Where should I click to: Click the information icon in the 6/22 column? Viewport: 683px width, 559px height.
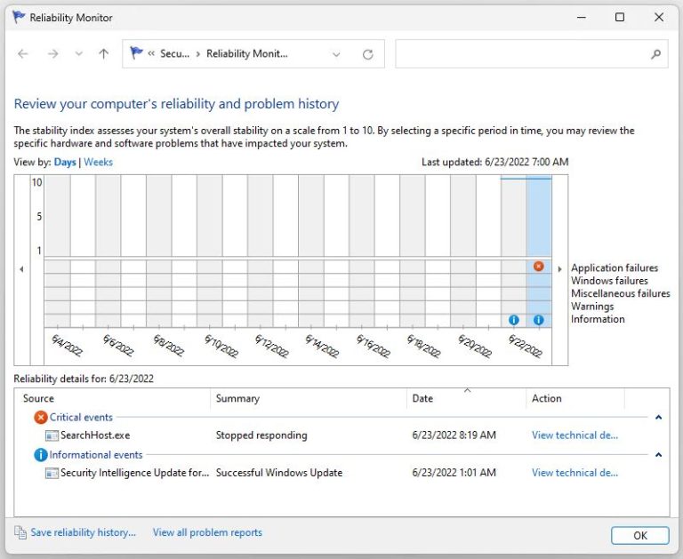tap(513, 320)
